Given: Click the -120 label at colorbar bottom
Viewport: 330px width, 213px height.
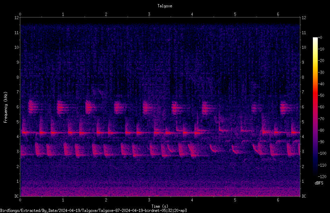Looking at the screenshot, I should pos(322,177).
